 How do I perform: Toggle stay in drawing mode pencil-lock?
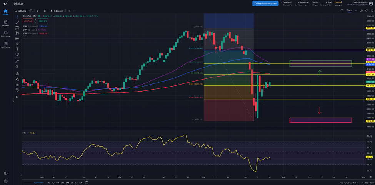(x=17, y=79)
